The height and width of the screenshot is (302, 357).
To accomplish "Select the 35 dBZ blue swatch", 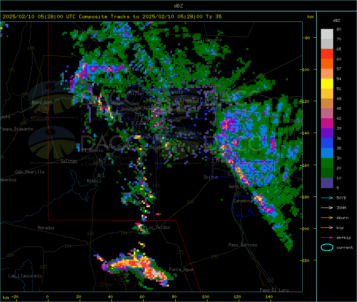I will 327,143.
